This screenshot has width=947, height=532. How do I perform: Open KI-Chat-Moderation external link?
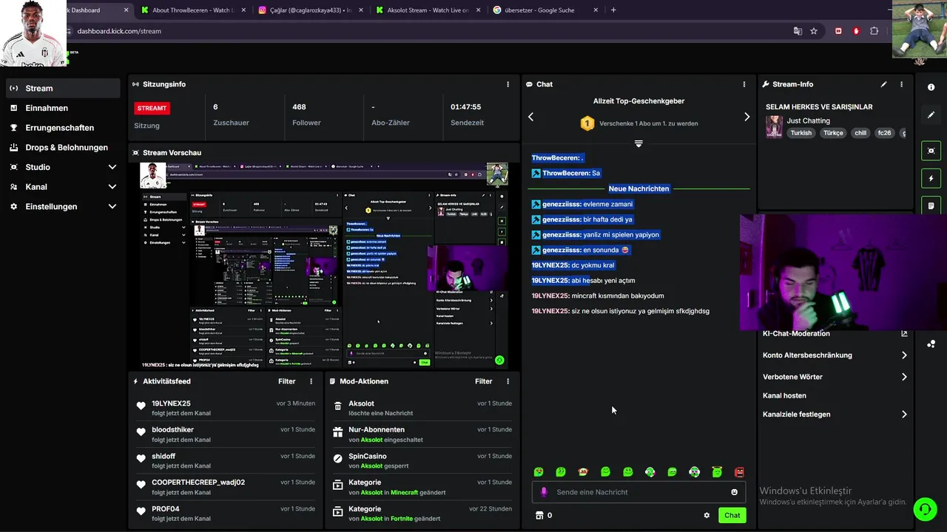[904, 334]
